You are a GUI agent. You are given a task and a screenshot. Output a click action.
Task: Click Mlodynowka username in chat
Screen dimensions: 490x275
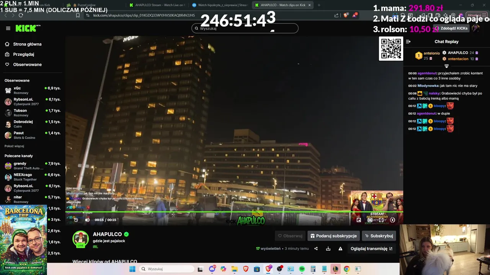(428, 86)
